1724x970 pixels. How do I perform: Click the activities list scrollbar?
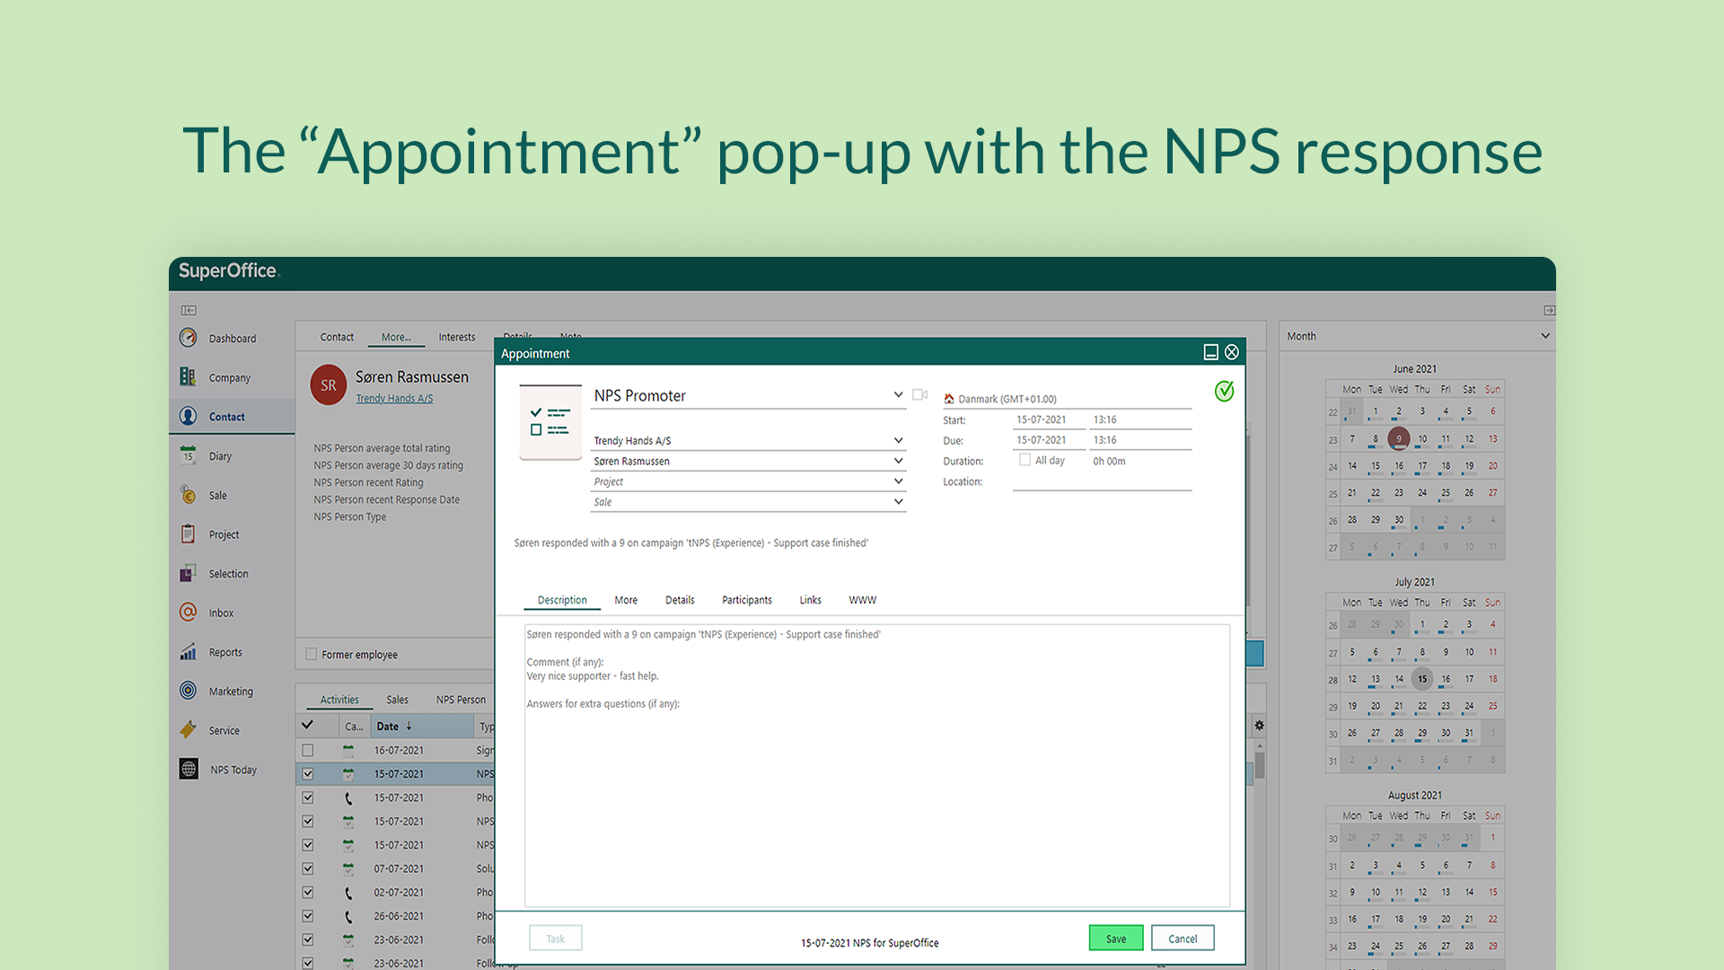(x=1260, y=765)
